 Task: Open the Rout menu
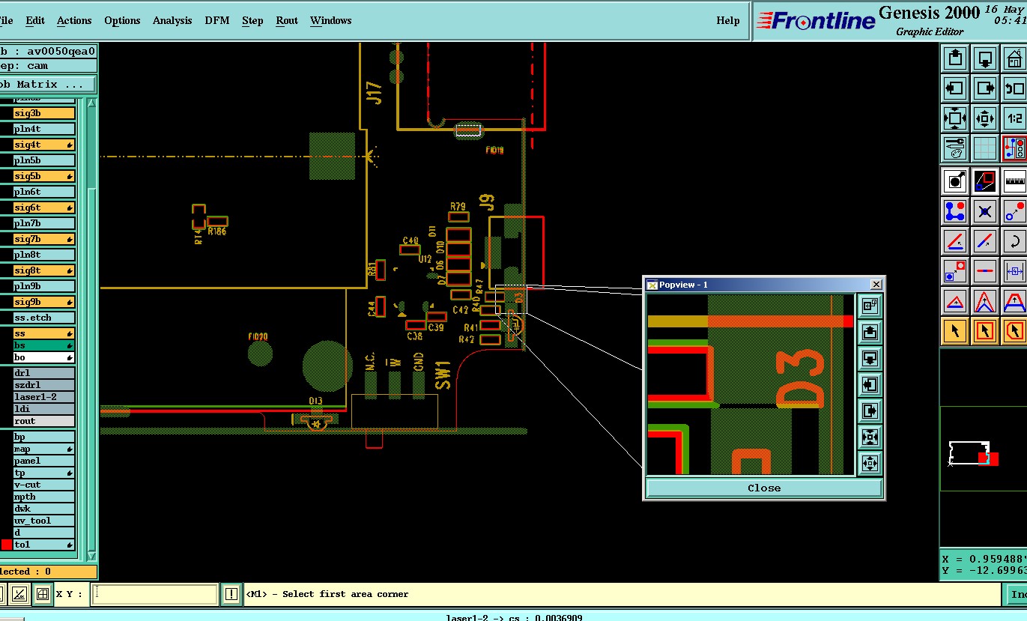click(x=287, y=20)
